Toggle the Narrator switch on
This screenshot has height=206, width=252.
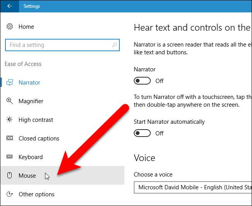click(142, 81)
